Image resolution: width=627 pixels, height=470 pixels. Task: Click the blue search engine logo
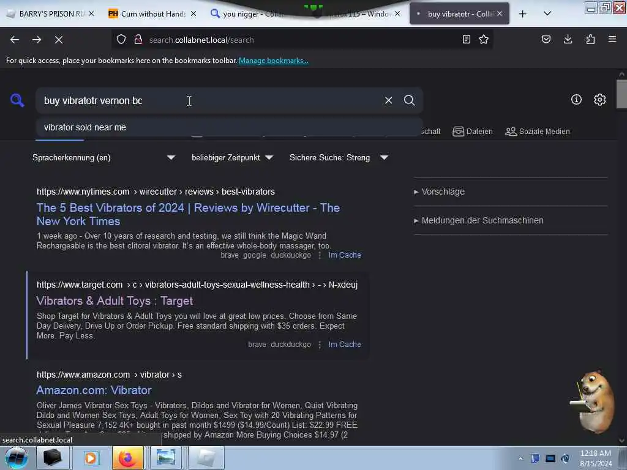tap(17, 100)
